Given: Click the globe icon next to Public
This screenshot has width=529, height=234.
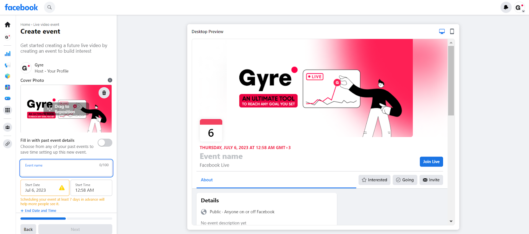Looking at the screenshot, I should click(x=204, y=212).
